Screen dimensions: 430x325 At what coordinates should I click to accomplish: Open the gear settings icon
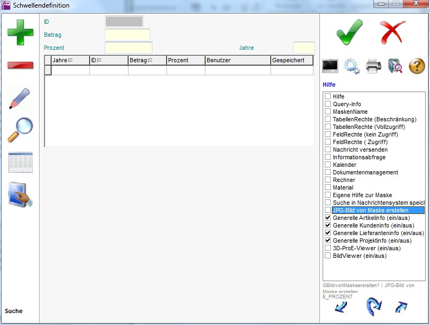pyautogui.click(x=352, y=66)
